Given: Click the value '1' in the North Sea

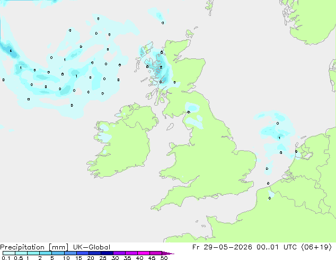Looking at the screenshot, I should click(279, 138).
